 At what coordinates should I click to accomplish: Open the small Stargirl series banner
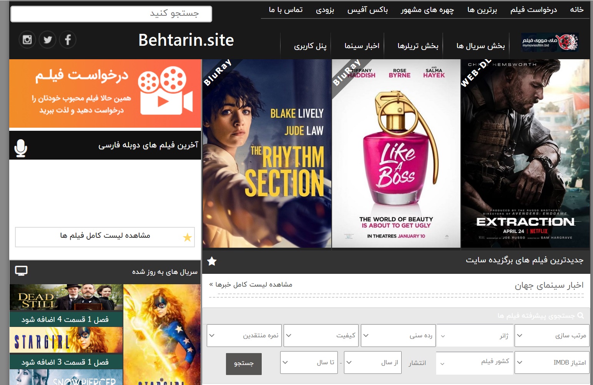(x=66, y=340)
